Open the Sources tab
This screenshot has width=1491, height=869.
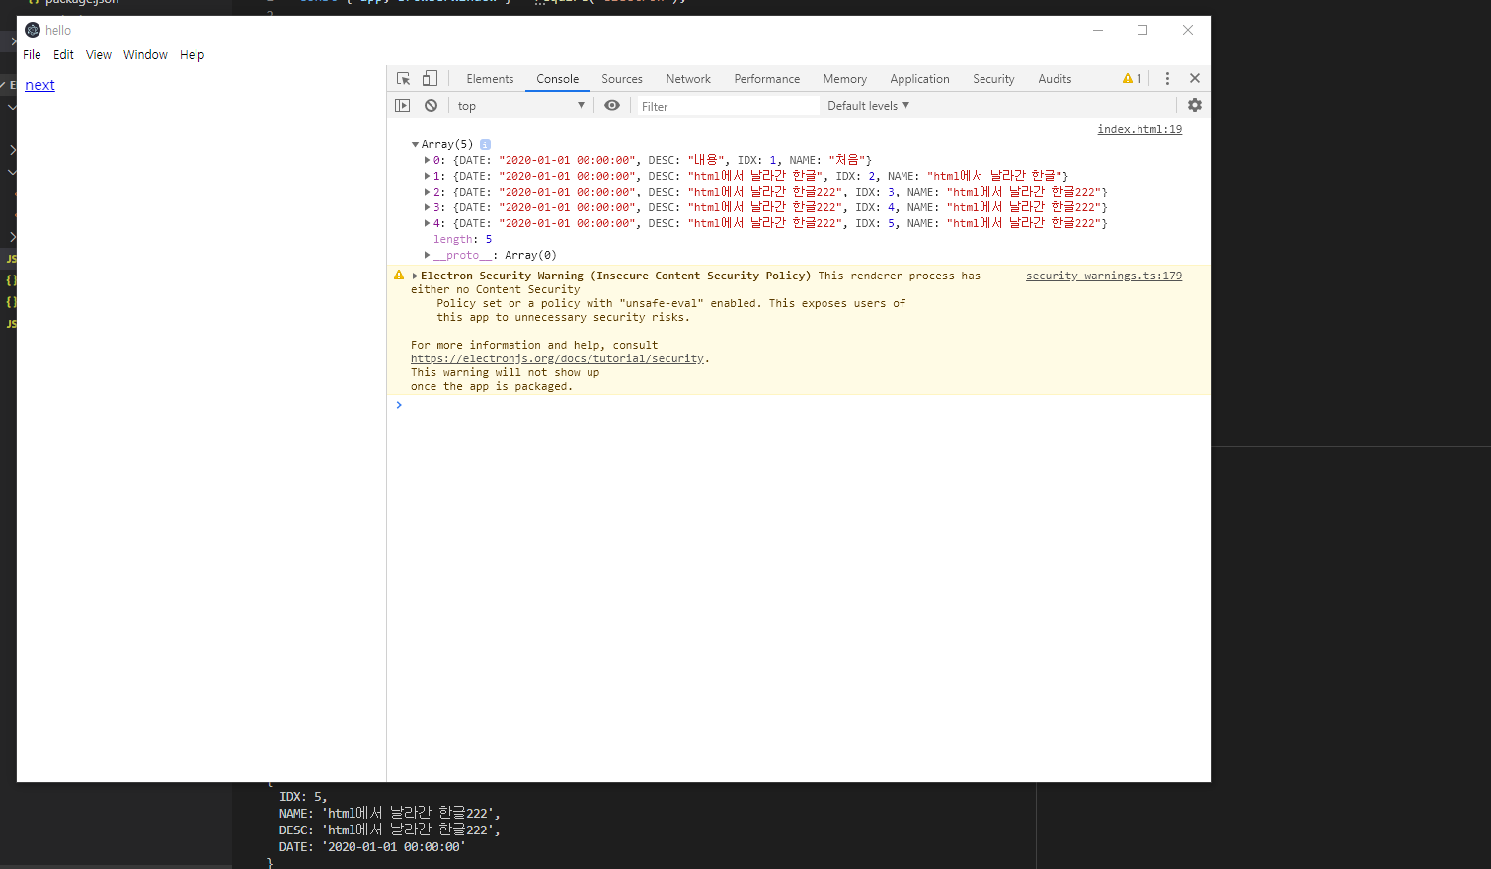pyautogui.click(x=622, y=79)
